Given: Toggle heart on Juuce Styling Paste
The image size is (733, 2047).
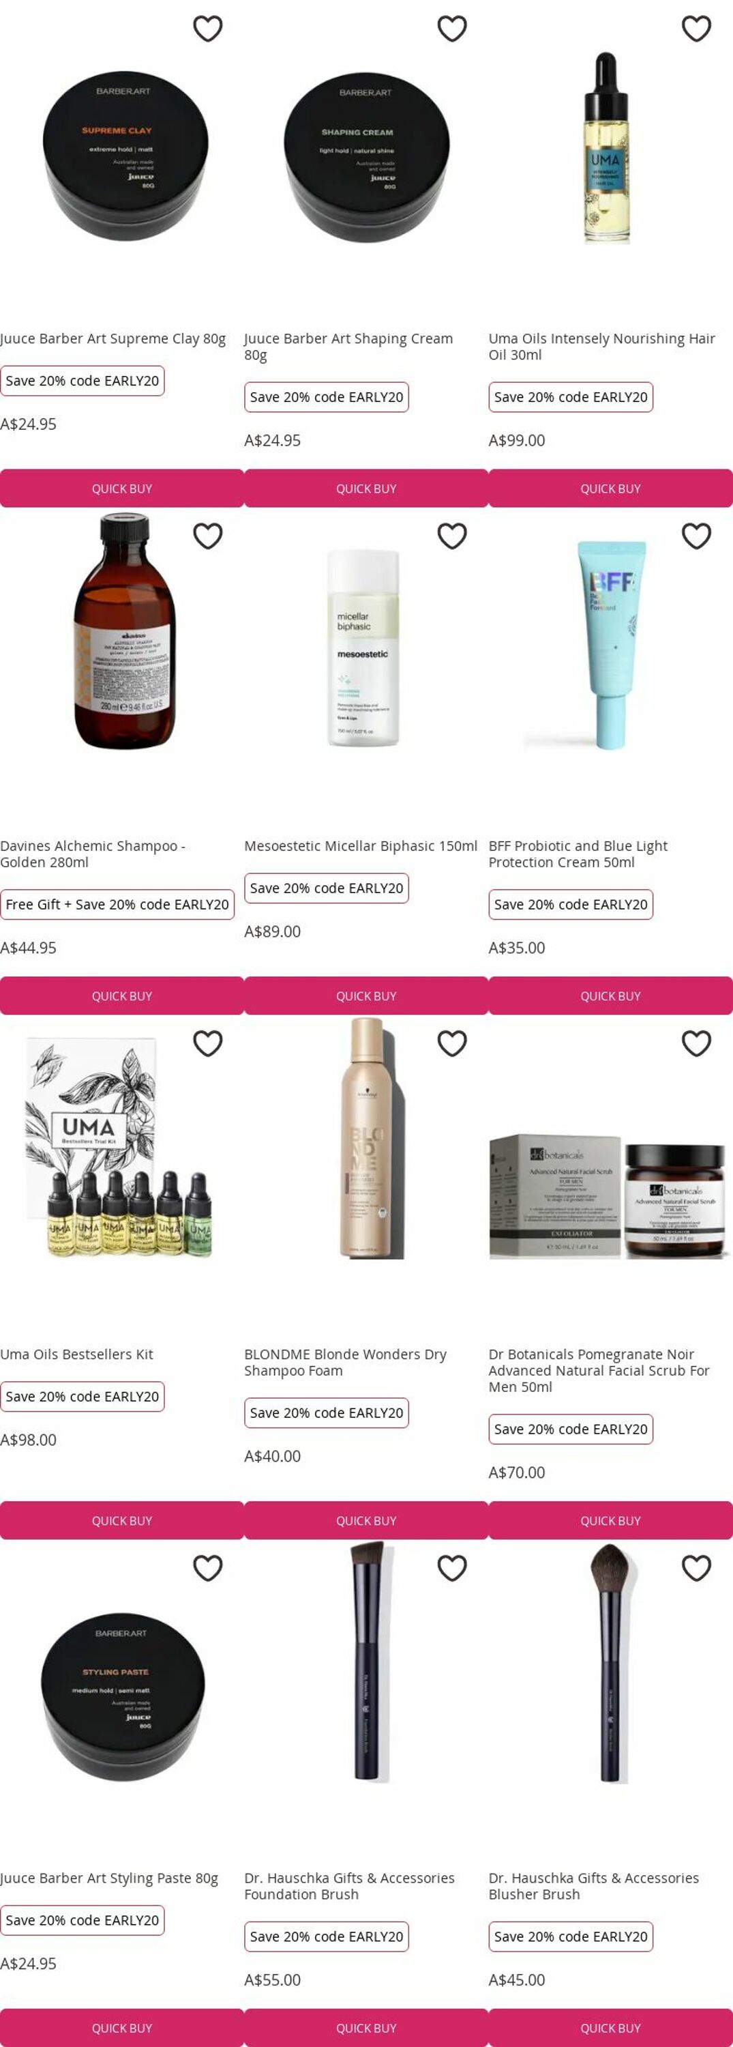Looking at the screenshot, I should pyautogui.click(x=207, y=1568).
